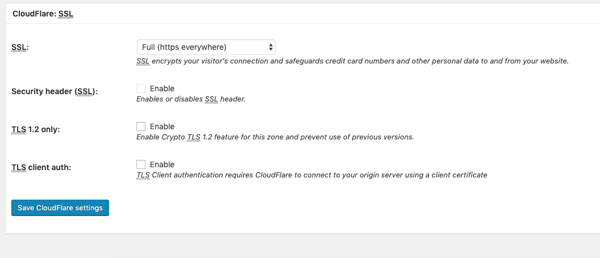Click Enable text beside TLS client auth checkbox
600x258 pixels.
(x=162, y=164)
